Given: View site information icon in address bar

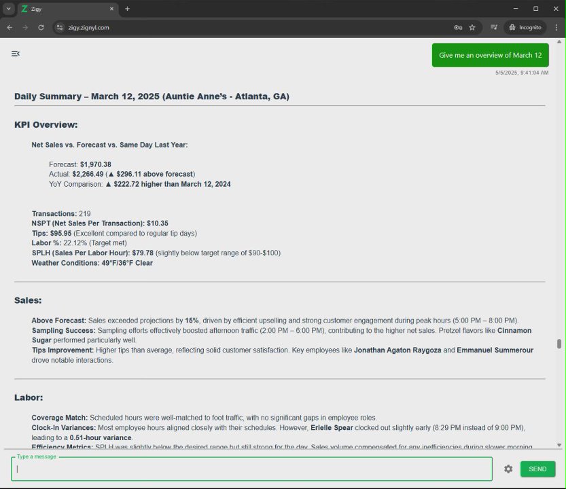Looking at the screenshot, I should 60,27.
